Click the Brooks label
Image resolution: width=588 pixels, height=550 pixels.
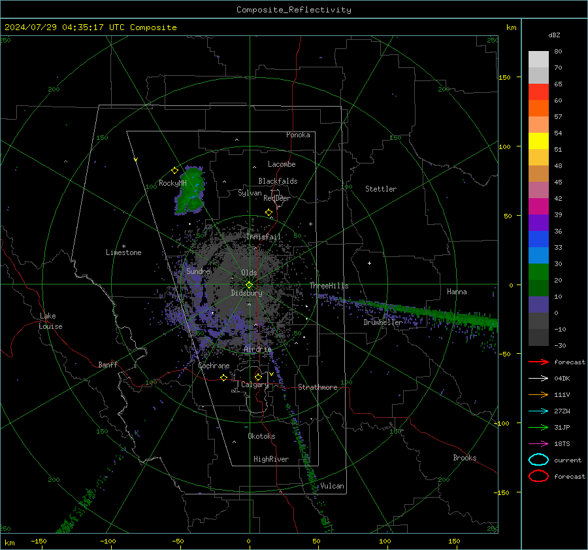click(465, 458)
